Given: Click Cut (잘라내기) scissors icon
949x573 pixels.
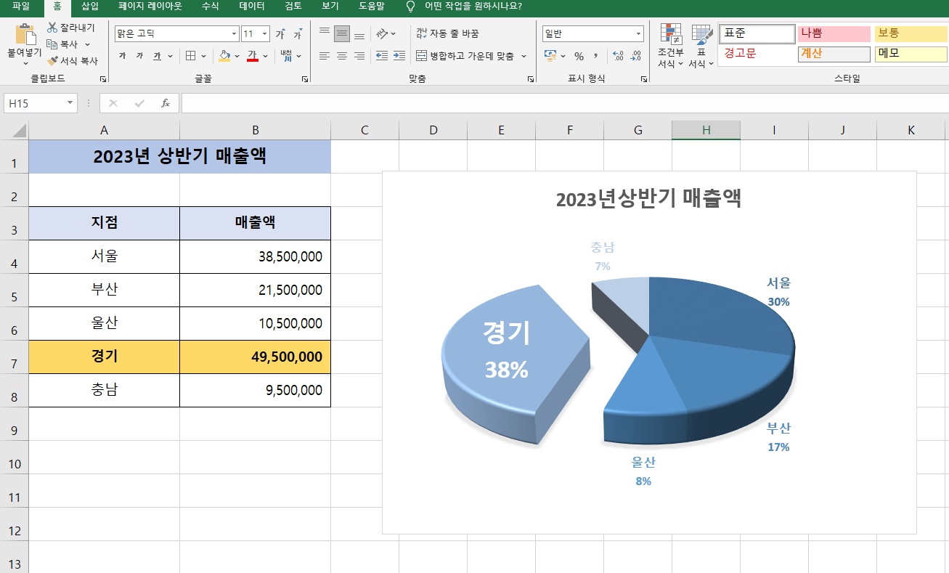Looking at the screenshot, I should click(x=52, y=28).
